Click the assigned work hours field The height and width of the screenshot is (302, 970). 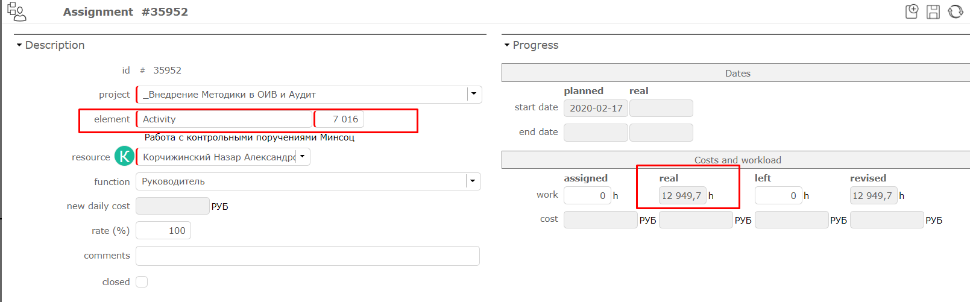(587, 195)
